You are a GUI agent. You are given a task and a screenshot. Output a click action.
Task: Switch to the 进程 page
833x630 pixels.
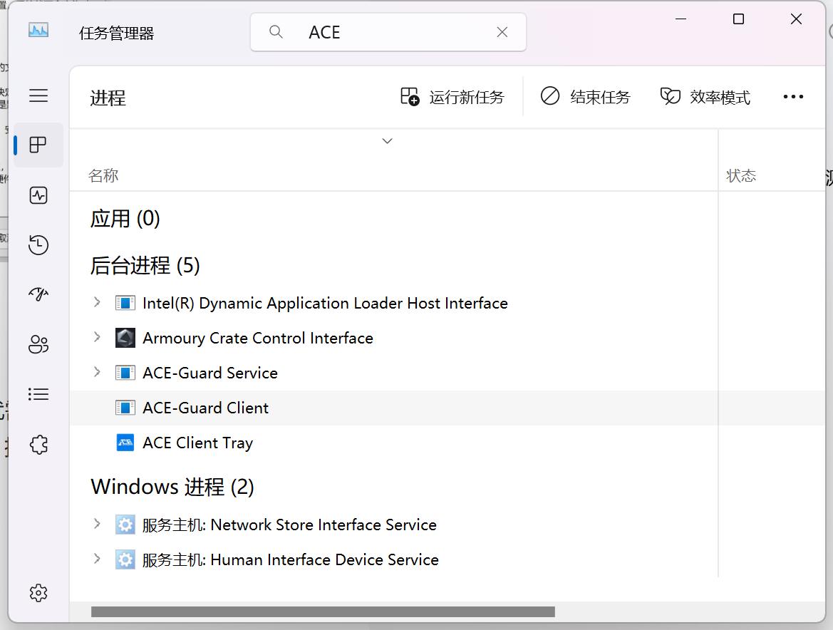38,145
